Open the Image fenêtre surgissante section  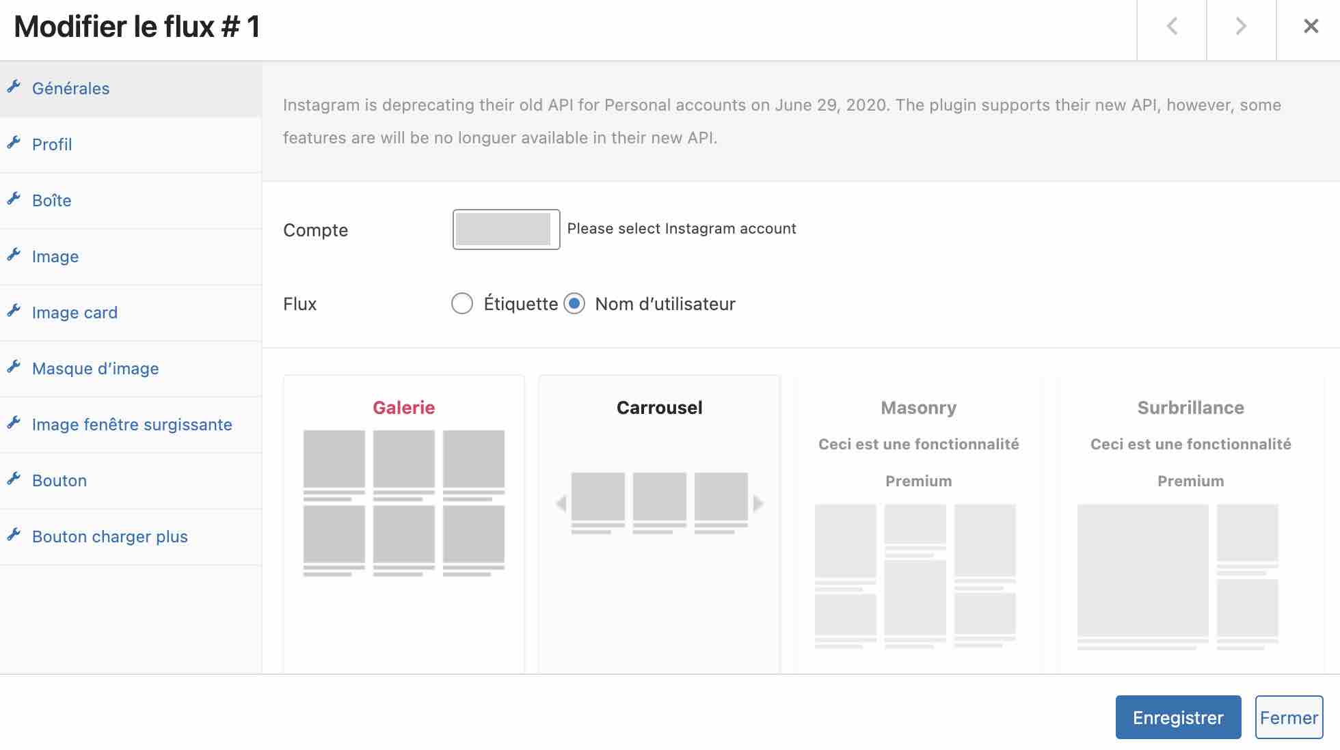click(x=131, y=424)
